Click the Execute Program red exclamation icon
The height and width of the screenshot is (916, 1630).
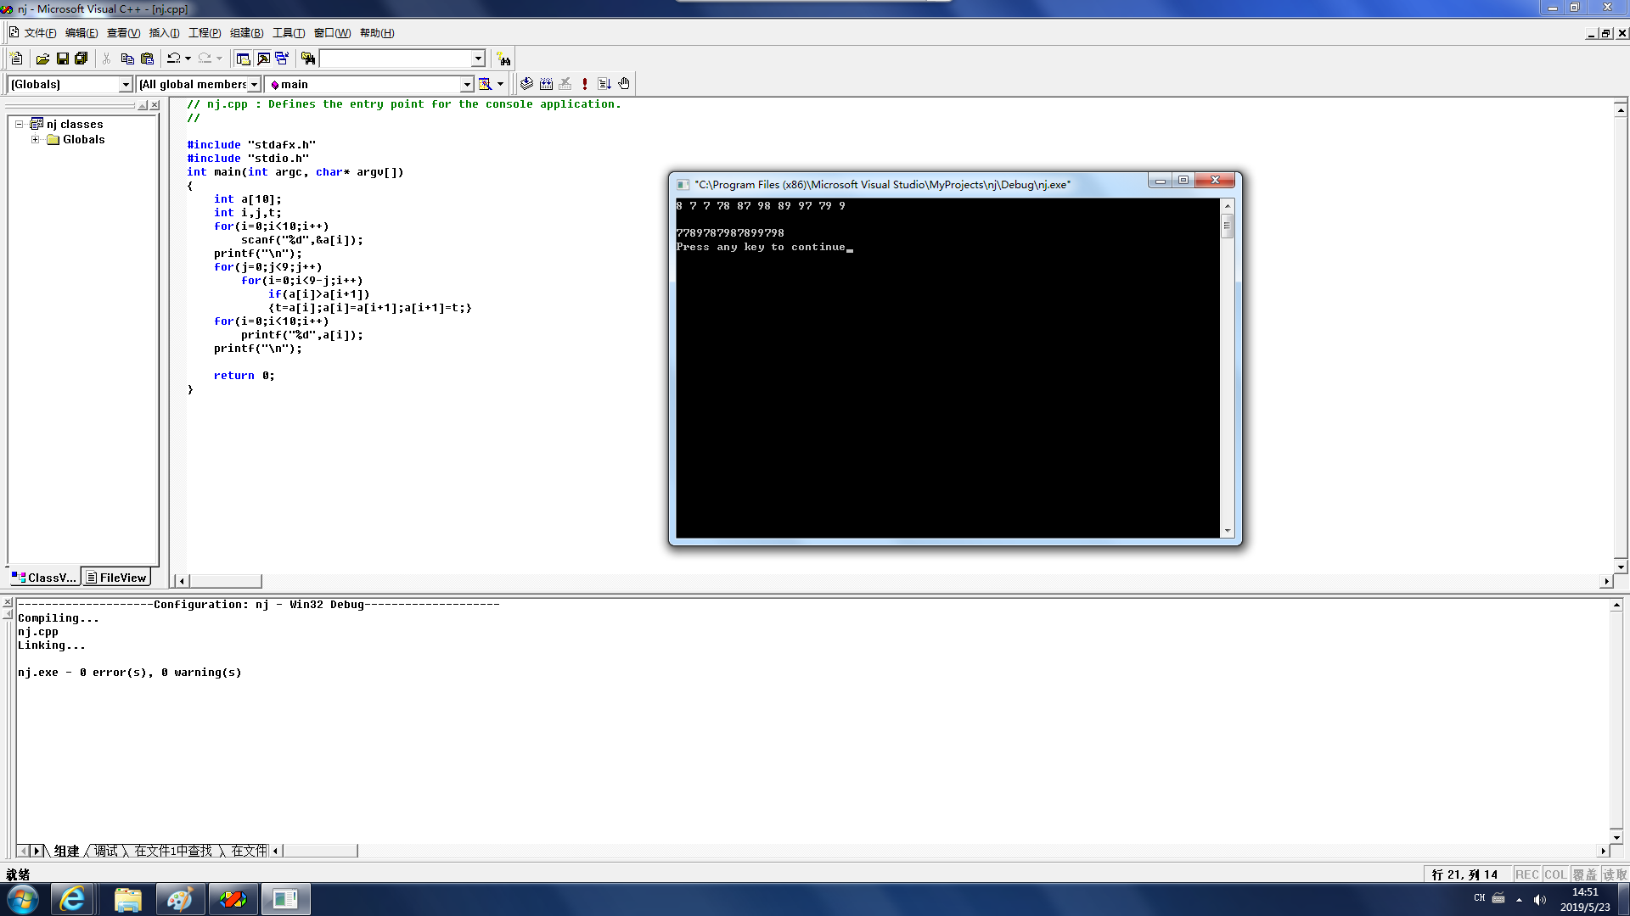pos(585,84)
